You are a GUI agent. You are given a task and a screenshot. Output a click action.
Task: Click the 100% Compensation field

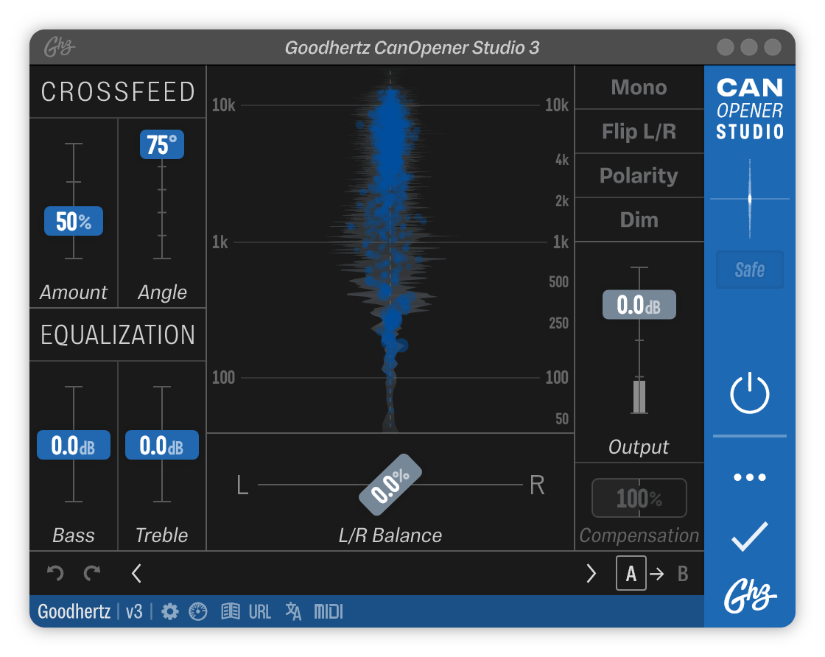[639, 498]
